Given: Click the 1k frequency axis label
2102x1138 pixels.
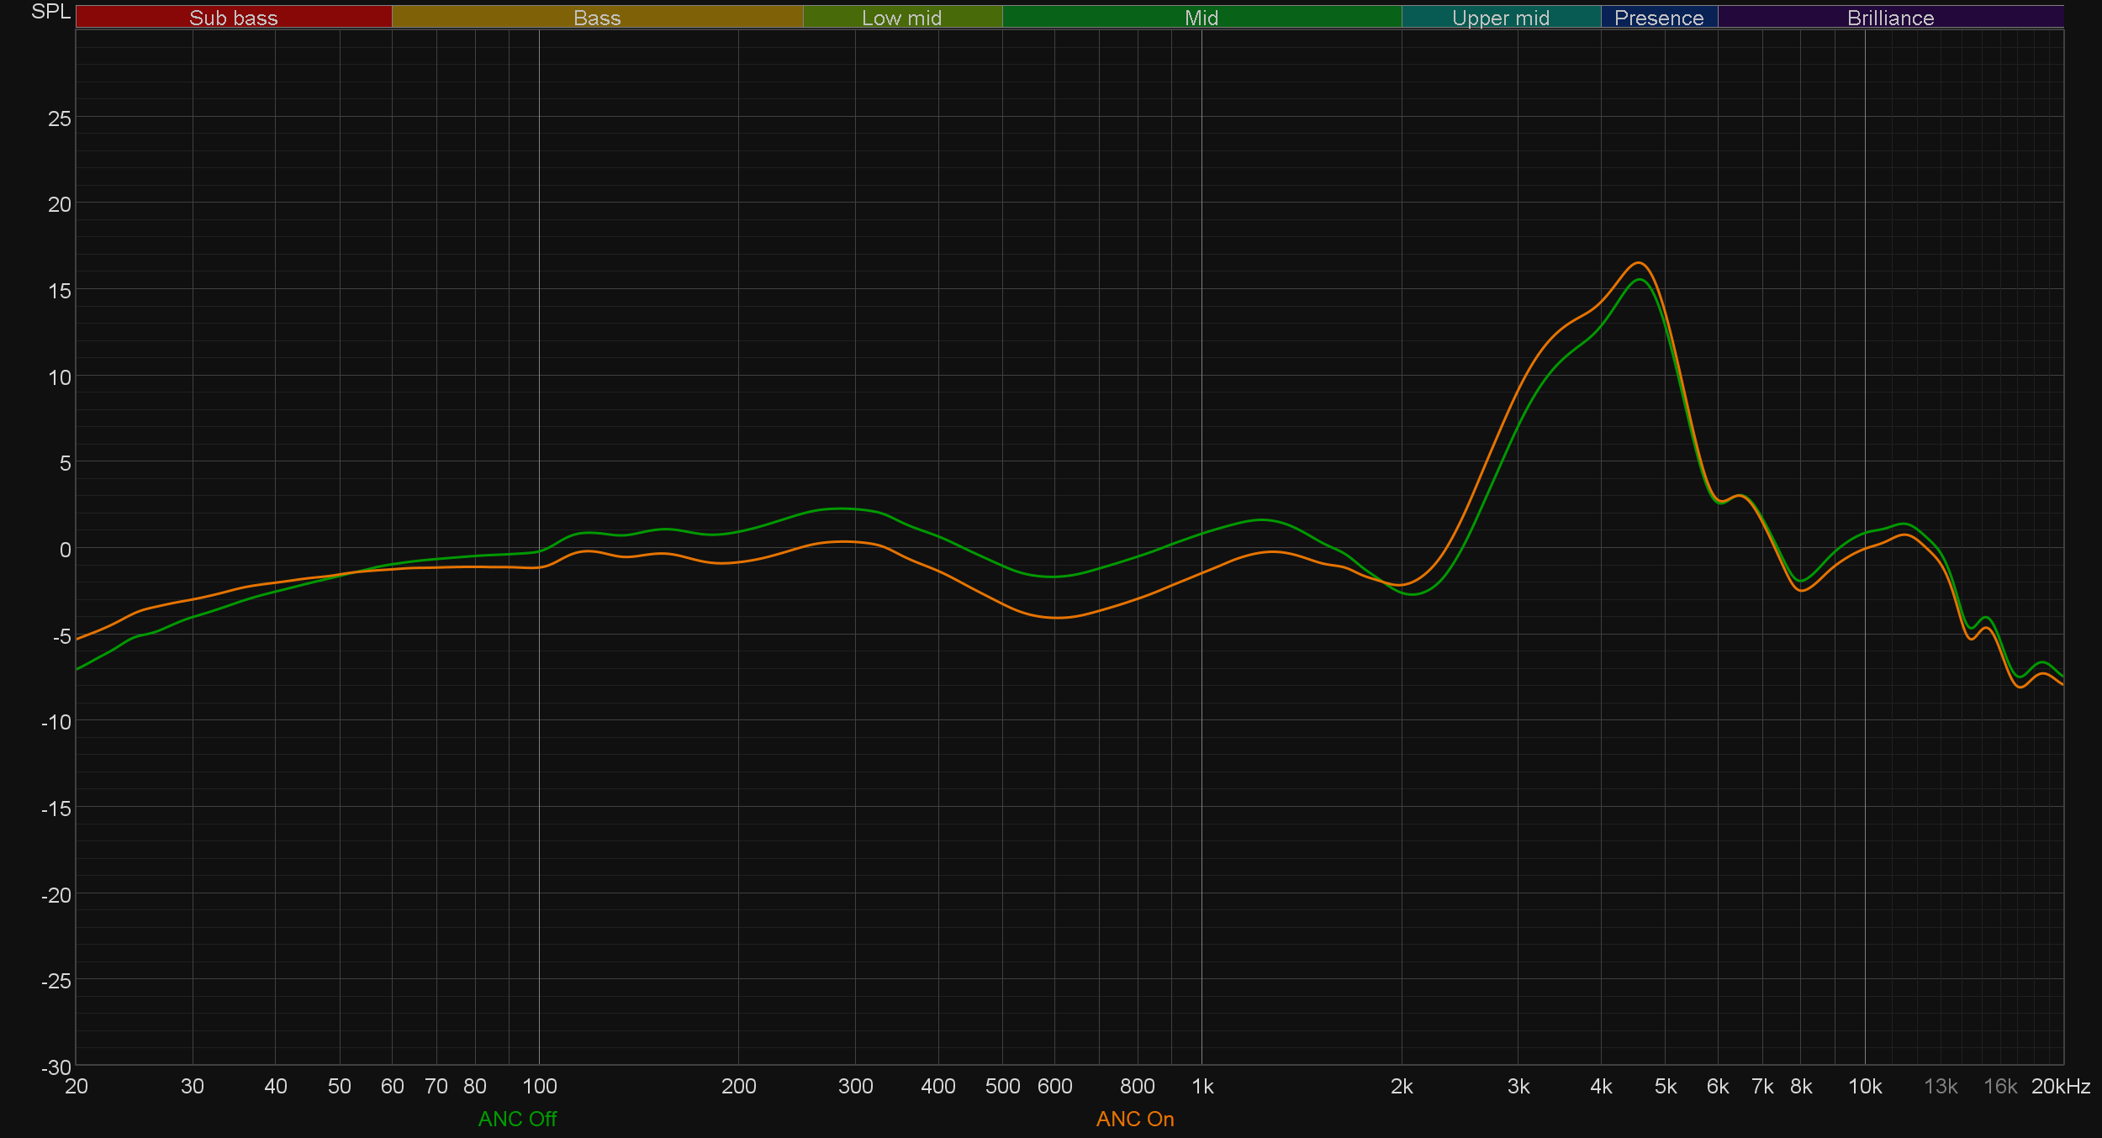Looking at the screenshot, I should (x=1202, y=1086).
